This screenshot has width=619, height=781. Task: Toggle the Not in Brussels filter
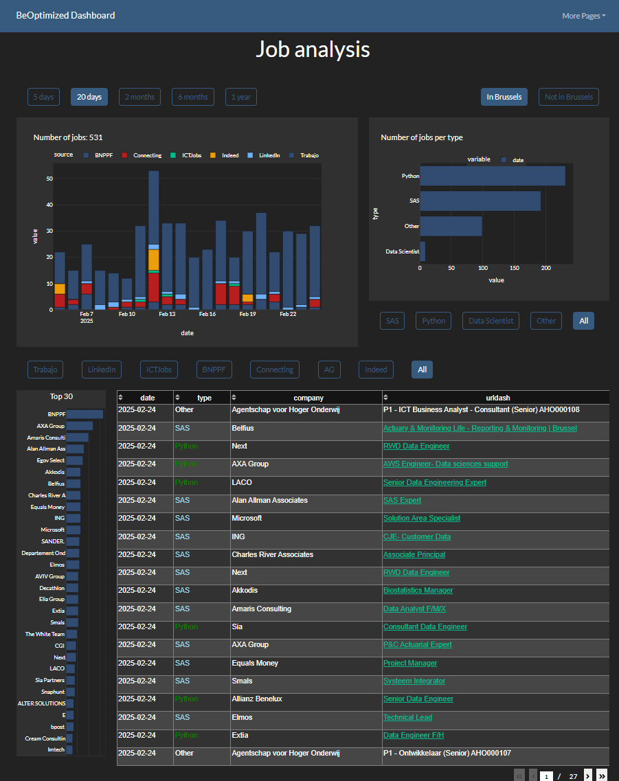568,97
